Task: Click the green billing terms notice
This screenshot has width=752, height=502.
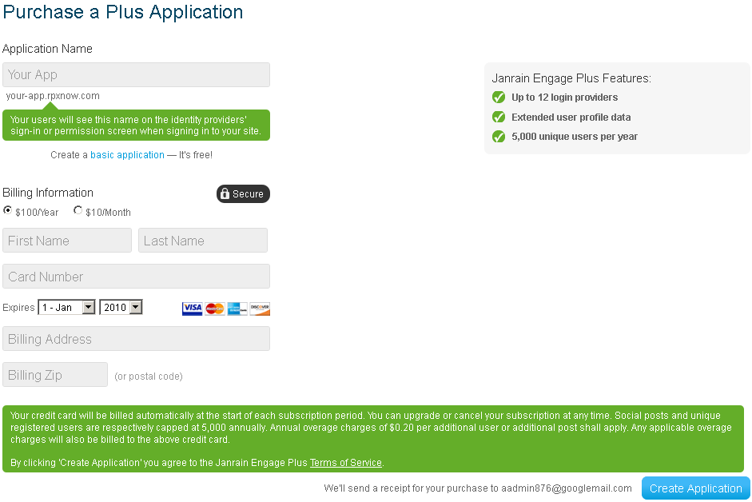Action: click(x=373, y=439)
